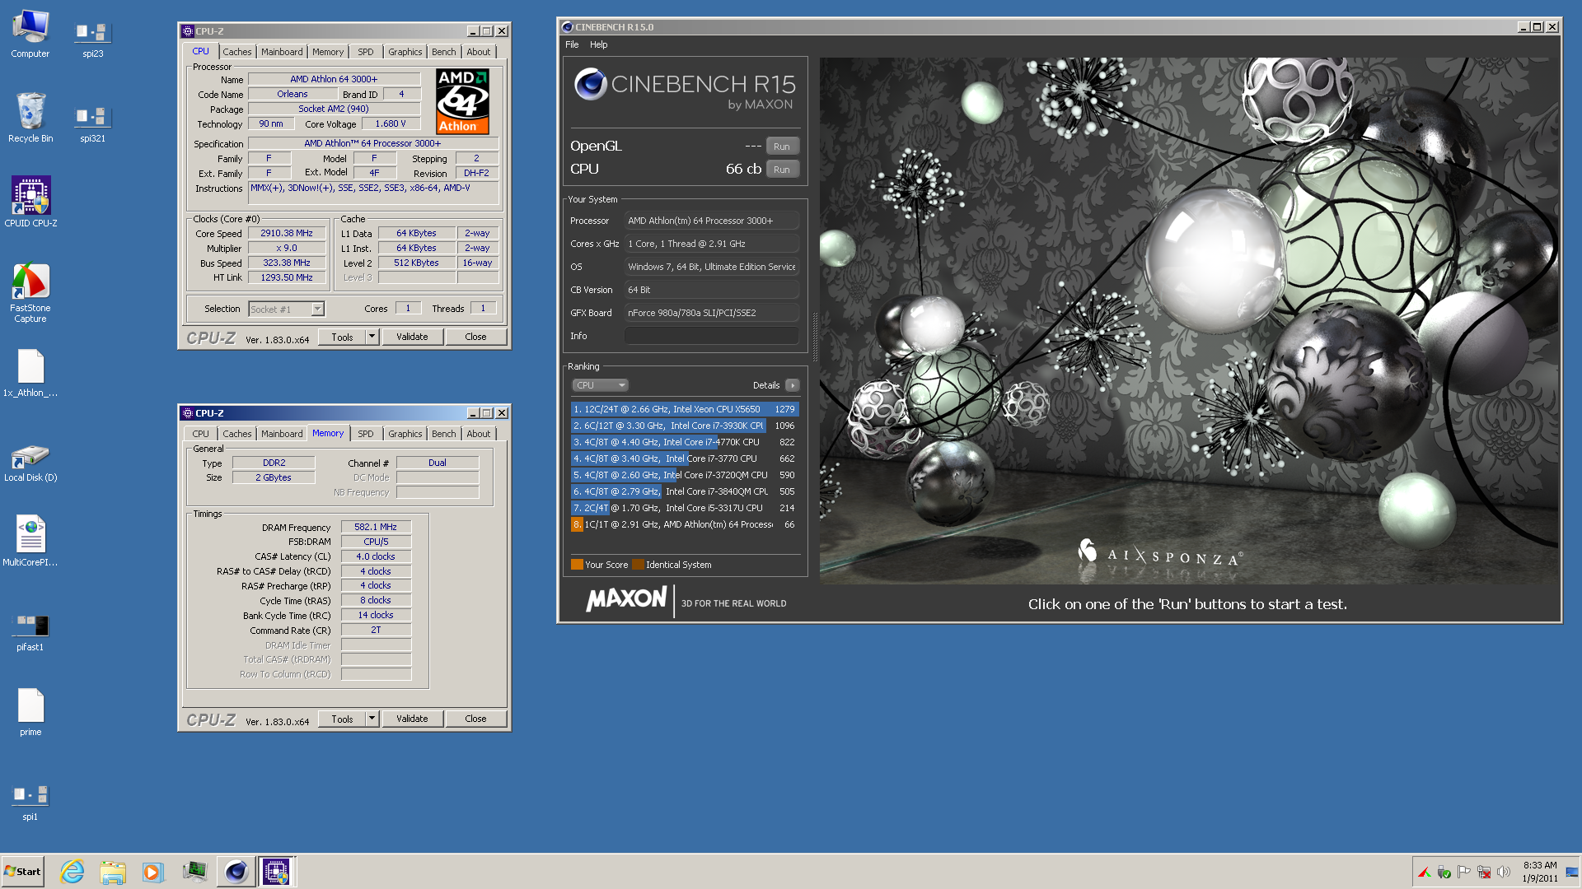The image size is (1582, 889).
Task: Select the prime file icon
Action: pos(30,712)
